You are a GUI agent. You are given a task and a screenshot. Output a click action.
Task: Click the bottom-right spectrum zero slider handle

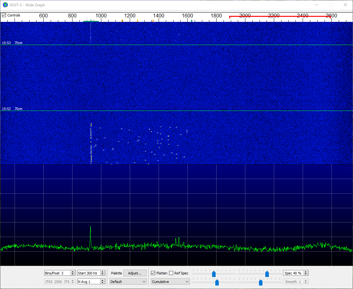coord(261,282)
